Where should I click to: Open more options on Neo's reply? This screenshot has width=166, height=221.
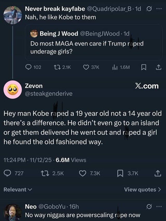(158, 206)
